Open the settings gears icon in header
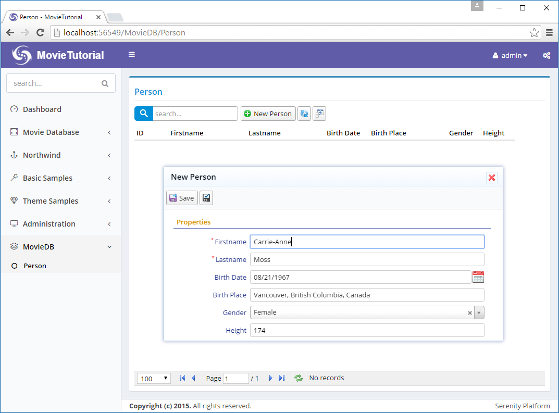Screen dimensions: 559x413 (x=546, y=55)
